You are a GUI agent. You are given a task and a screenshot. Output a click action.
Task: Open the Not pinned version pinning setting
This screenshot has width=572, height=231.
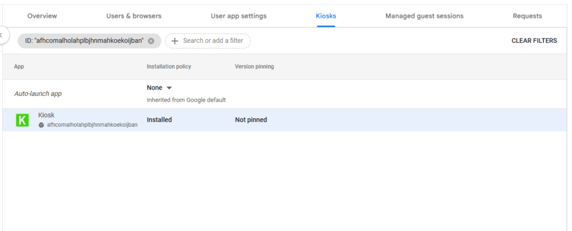click(251, 119)
